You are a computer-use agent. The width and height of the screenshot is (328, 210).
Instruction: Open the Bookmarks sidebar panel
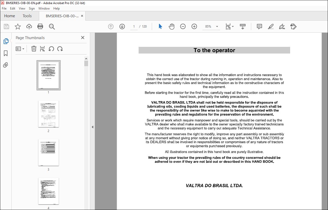[x=6, y=53]
